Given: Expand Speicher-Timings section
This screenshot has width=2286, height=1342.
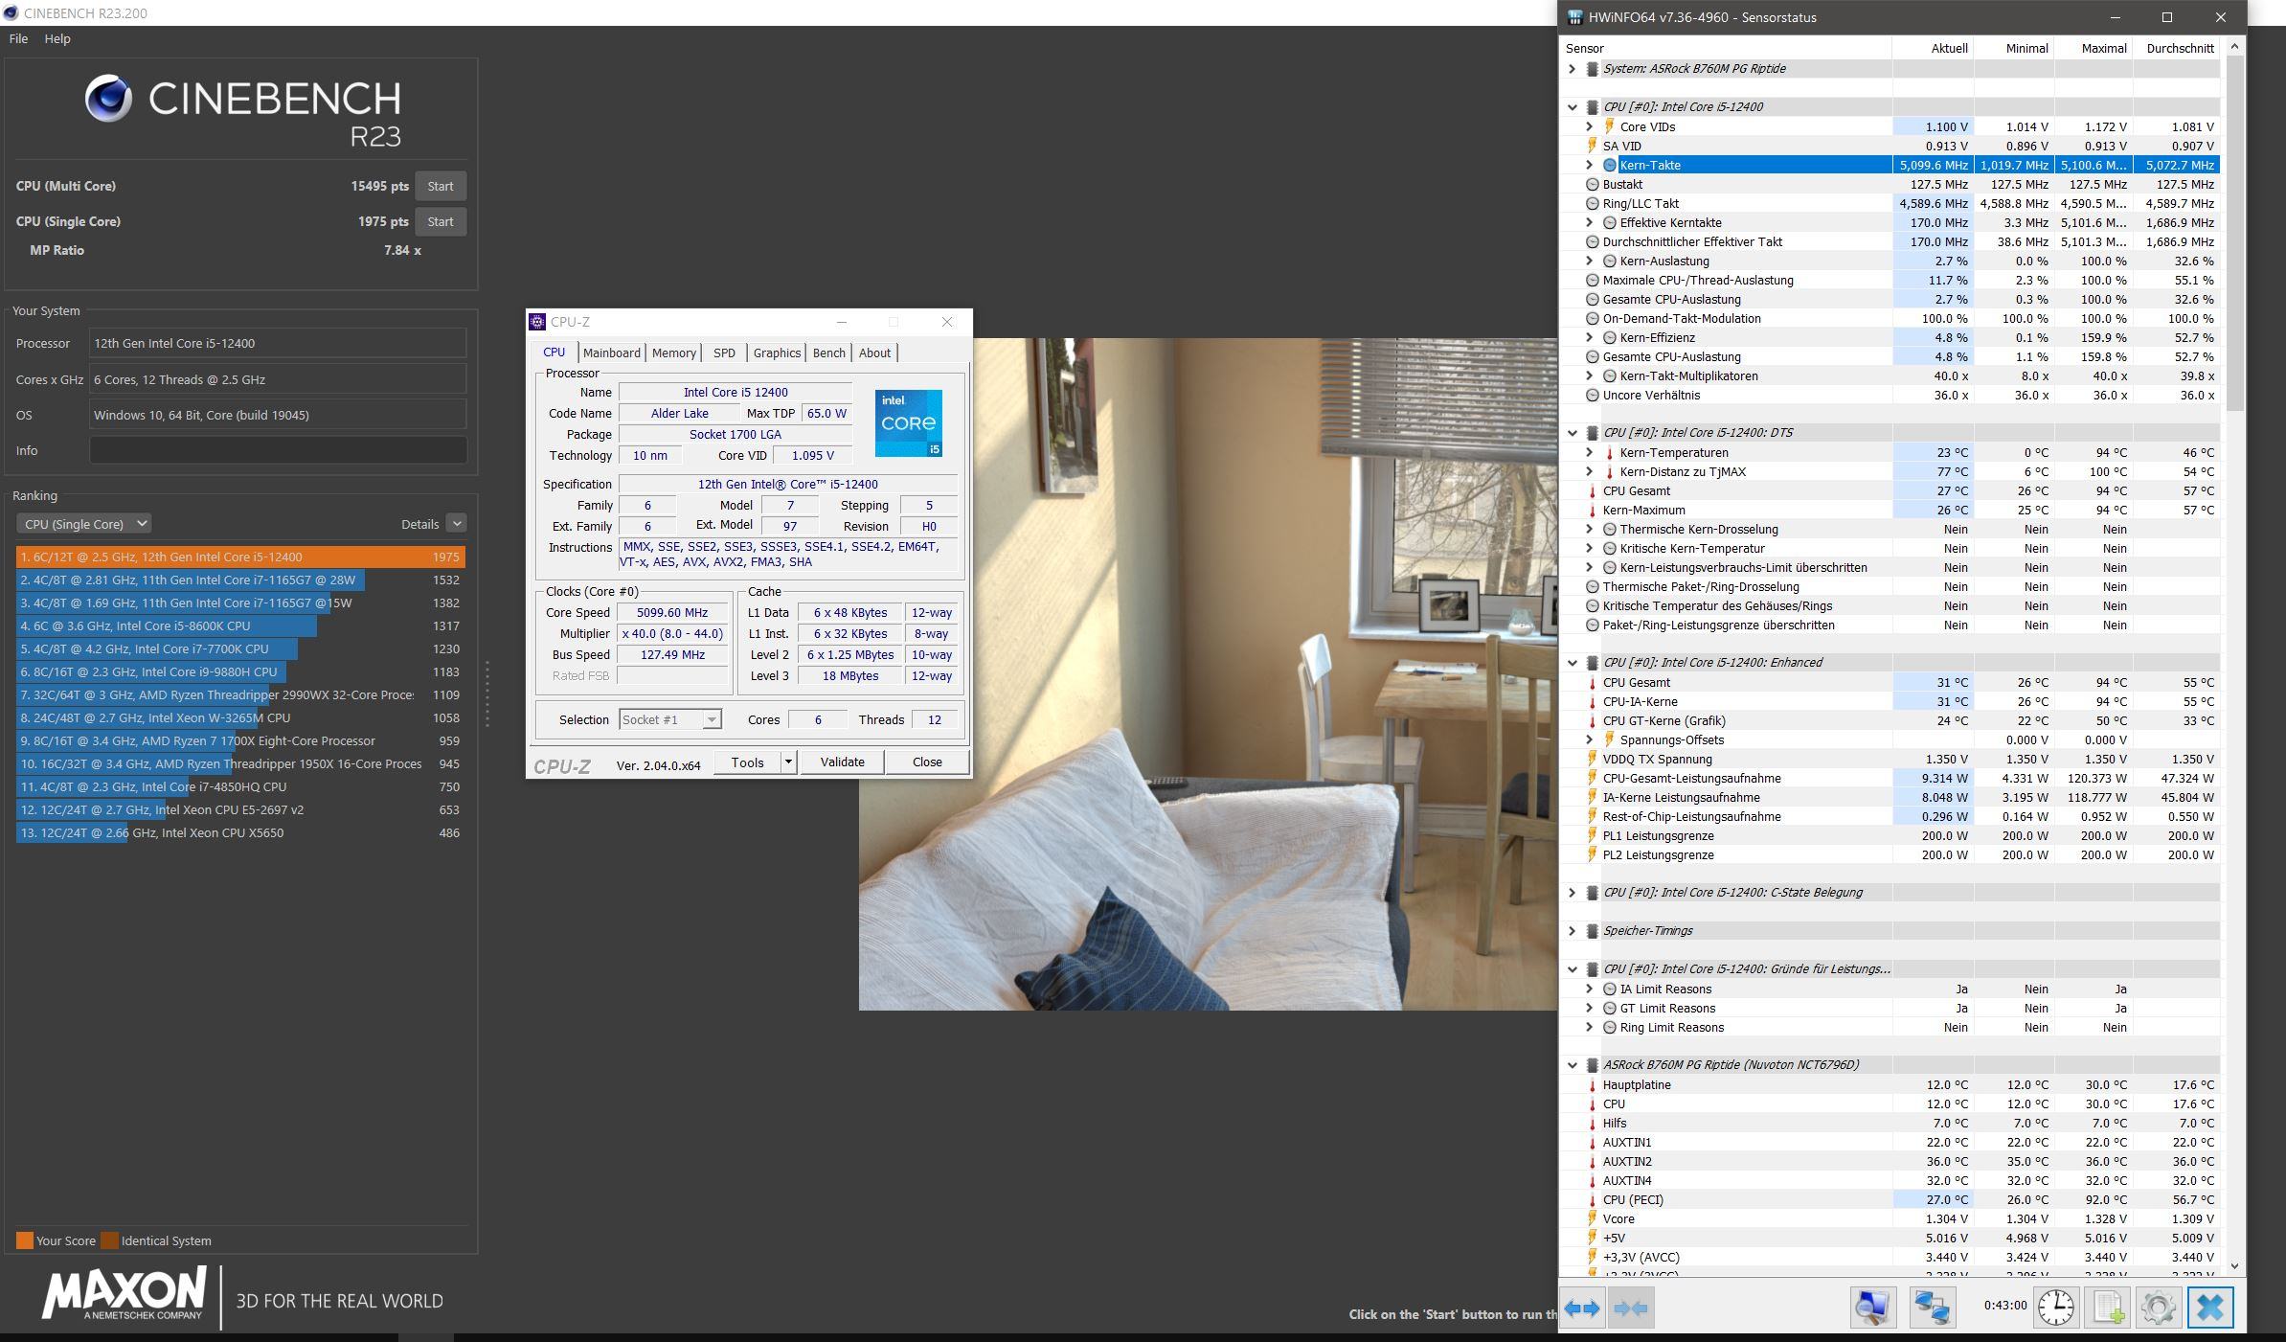Looking at the screenshot, I should [x=1572, y=931].
